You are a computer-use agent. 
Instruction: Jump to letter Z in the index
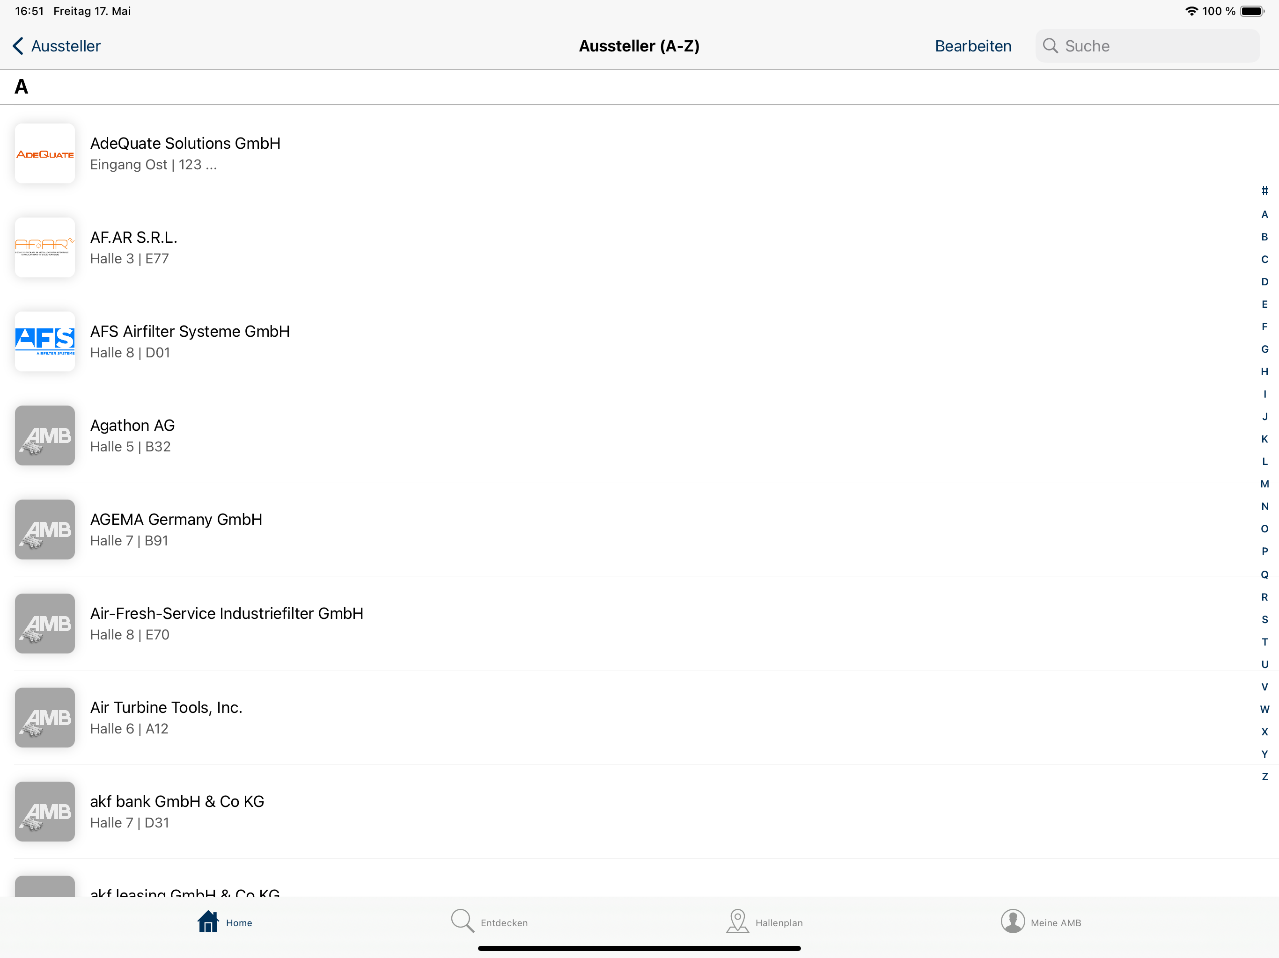[x=1264, y=777]
